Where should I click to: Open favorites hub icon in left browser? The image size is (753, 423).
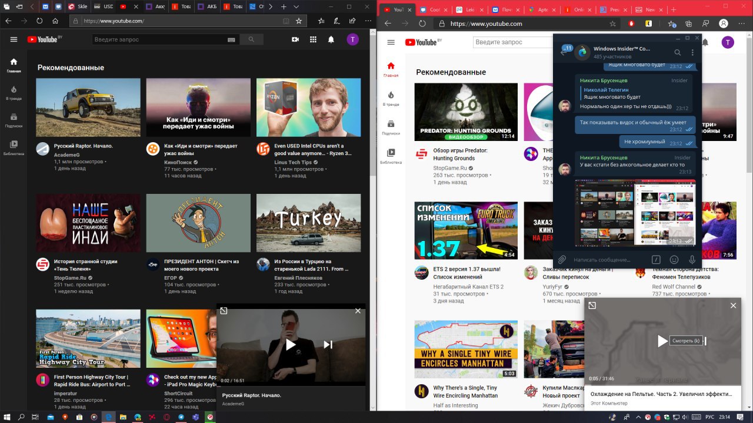tap(321, 21)
